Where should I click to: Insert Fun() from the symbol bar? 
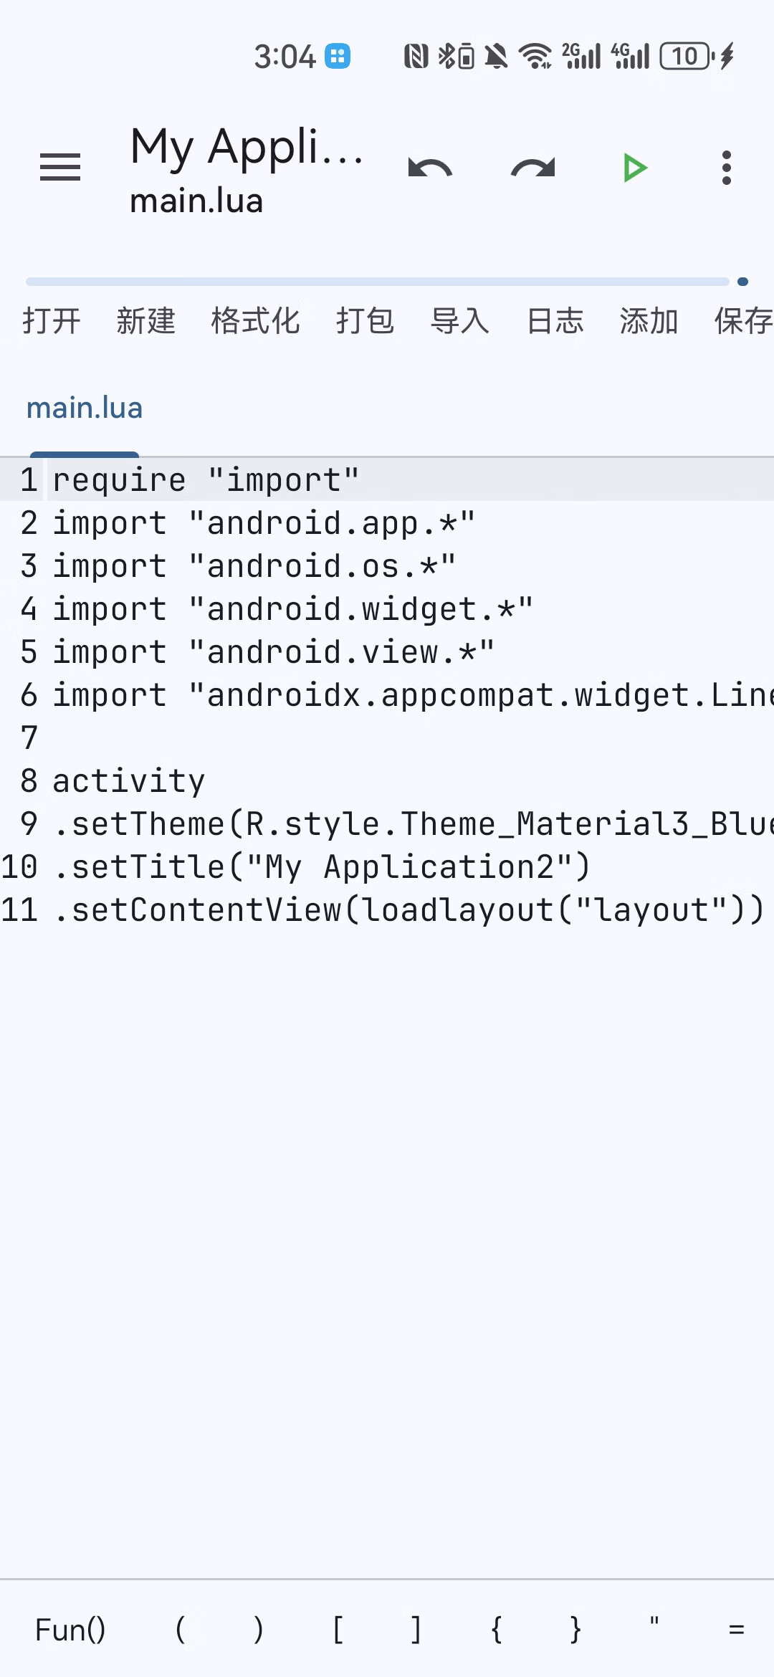pos(70,1630)
